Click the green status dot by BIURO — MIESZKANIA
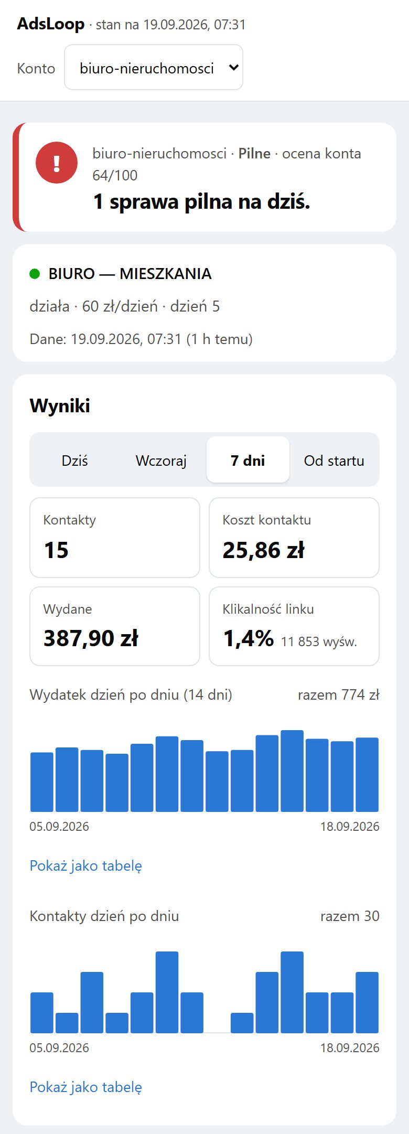Screen dimensions: 409x1134 click(35, 274)
